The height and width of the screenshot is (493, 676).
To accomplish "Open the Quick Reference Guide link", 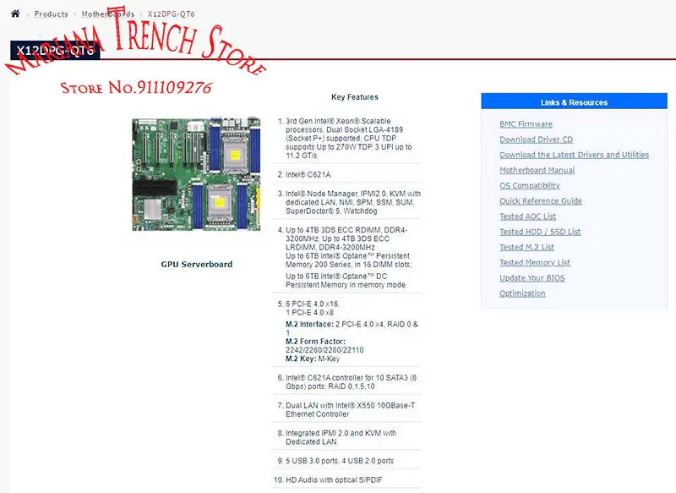I will (x=541, y=201).
